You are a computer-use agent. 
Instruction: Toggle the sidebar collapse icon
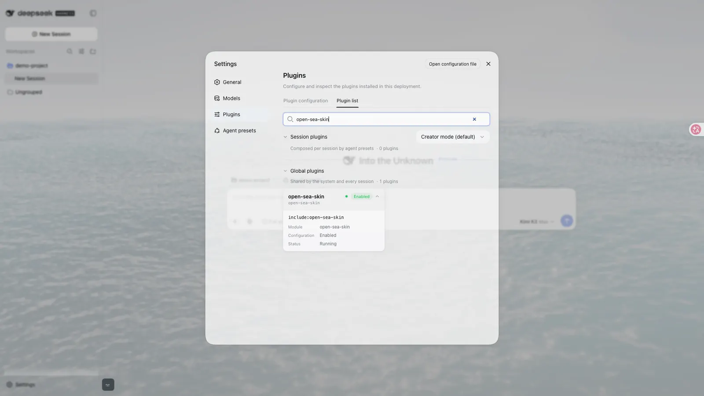pyautogui.click(x=93, y=13)
